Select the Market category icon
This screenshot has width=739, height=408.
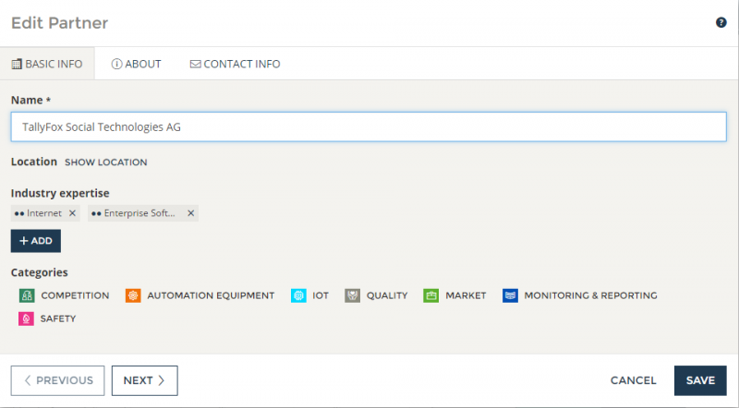pos(430,295)
